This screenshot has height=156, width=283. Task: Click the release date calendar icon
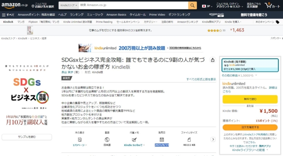(x=162, y=139)
